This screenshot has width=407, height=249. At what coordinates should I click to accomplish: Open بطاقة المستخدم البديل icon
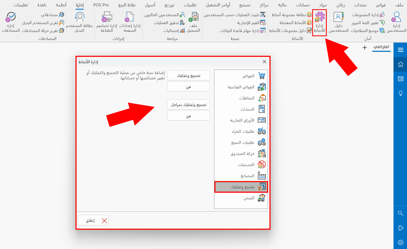pos(79,22)
